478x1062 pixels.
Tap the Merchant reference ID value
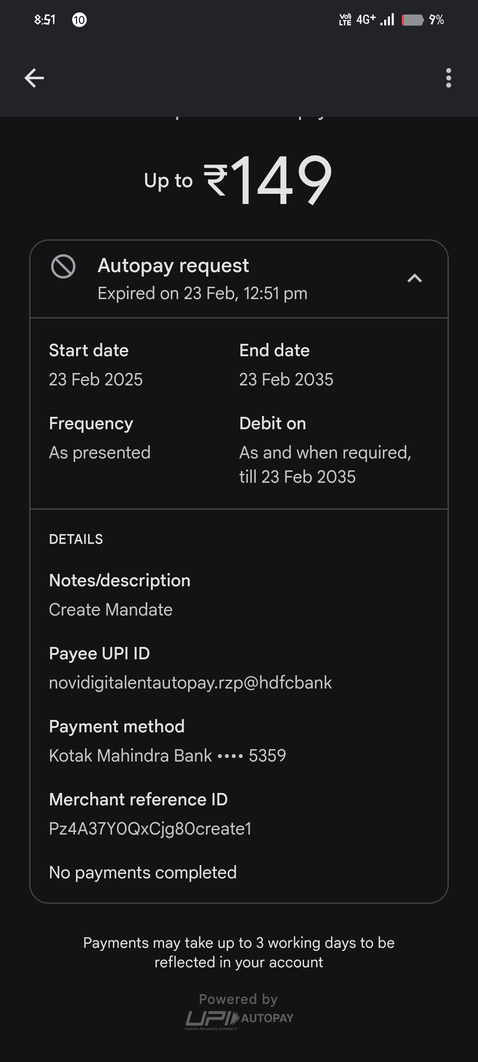coord(150,829)
